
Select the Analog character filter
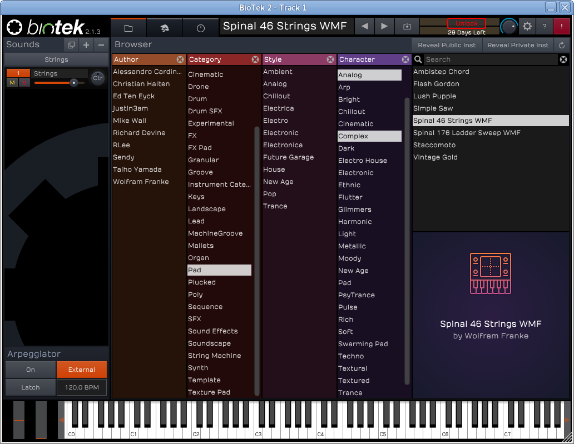point(369,75)
